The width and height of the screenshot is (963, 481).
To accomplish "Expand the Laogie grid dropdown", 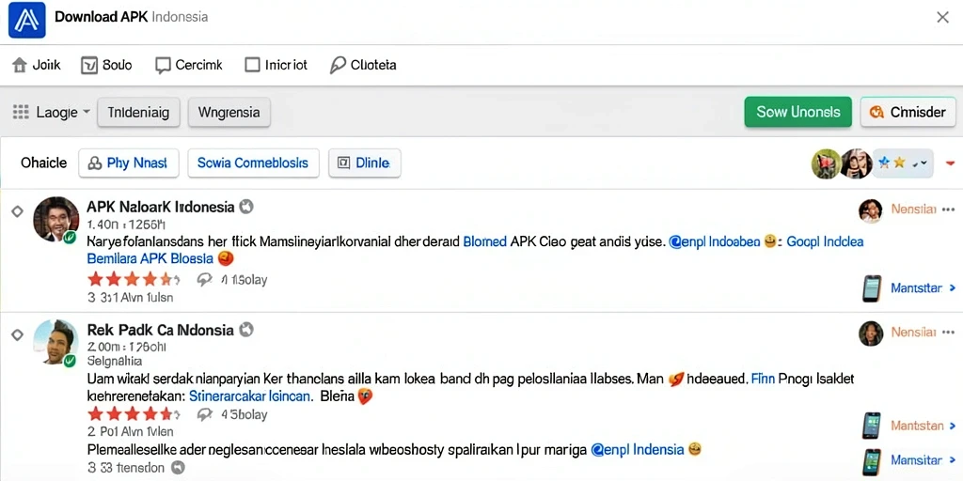I will (x=52, y=113).
